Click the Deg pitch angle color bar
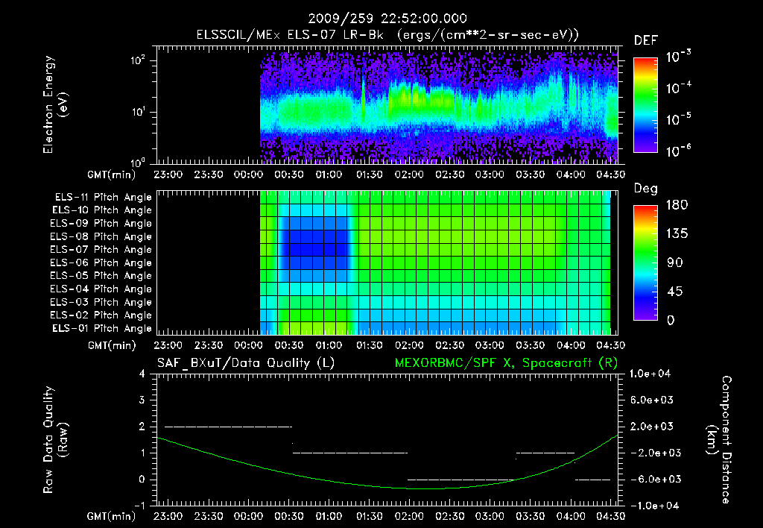This screenshot has height=528, width=763. [645, 263]
